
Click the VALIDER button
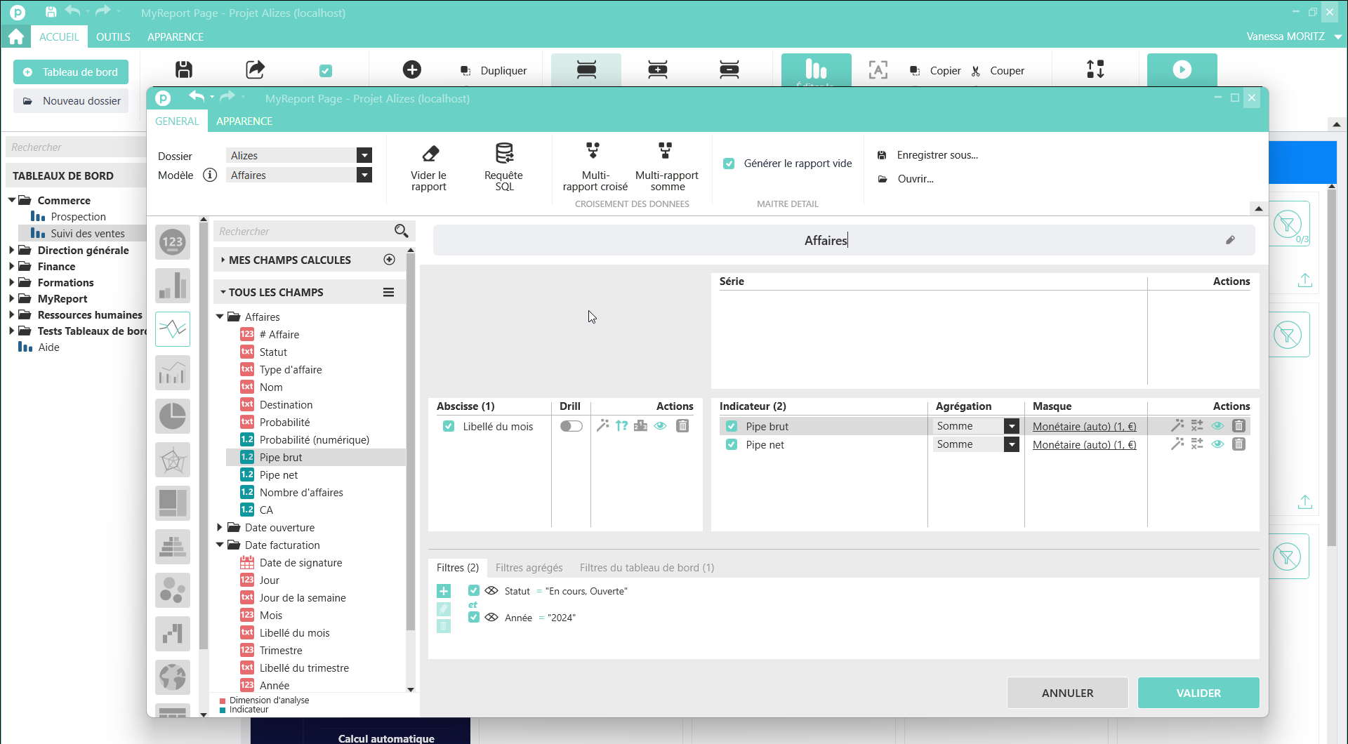tap(1198, 693)
